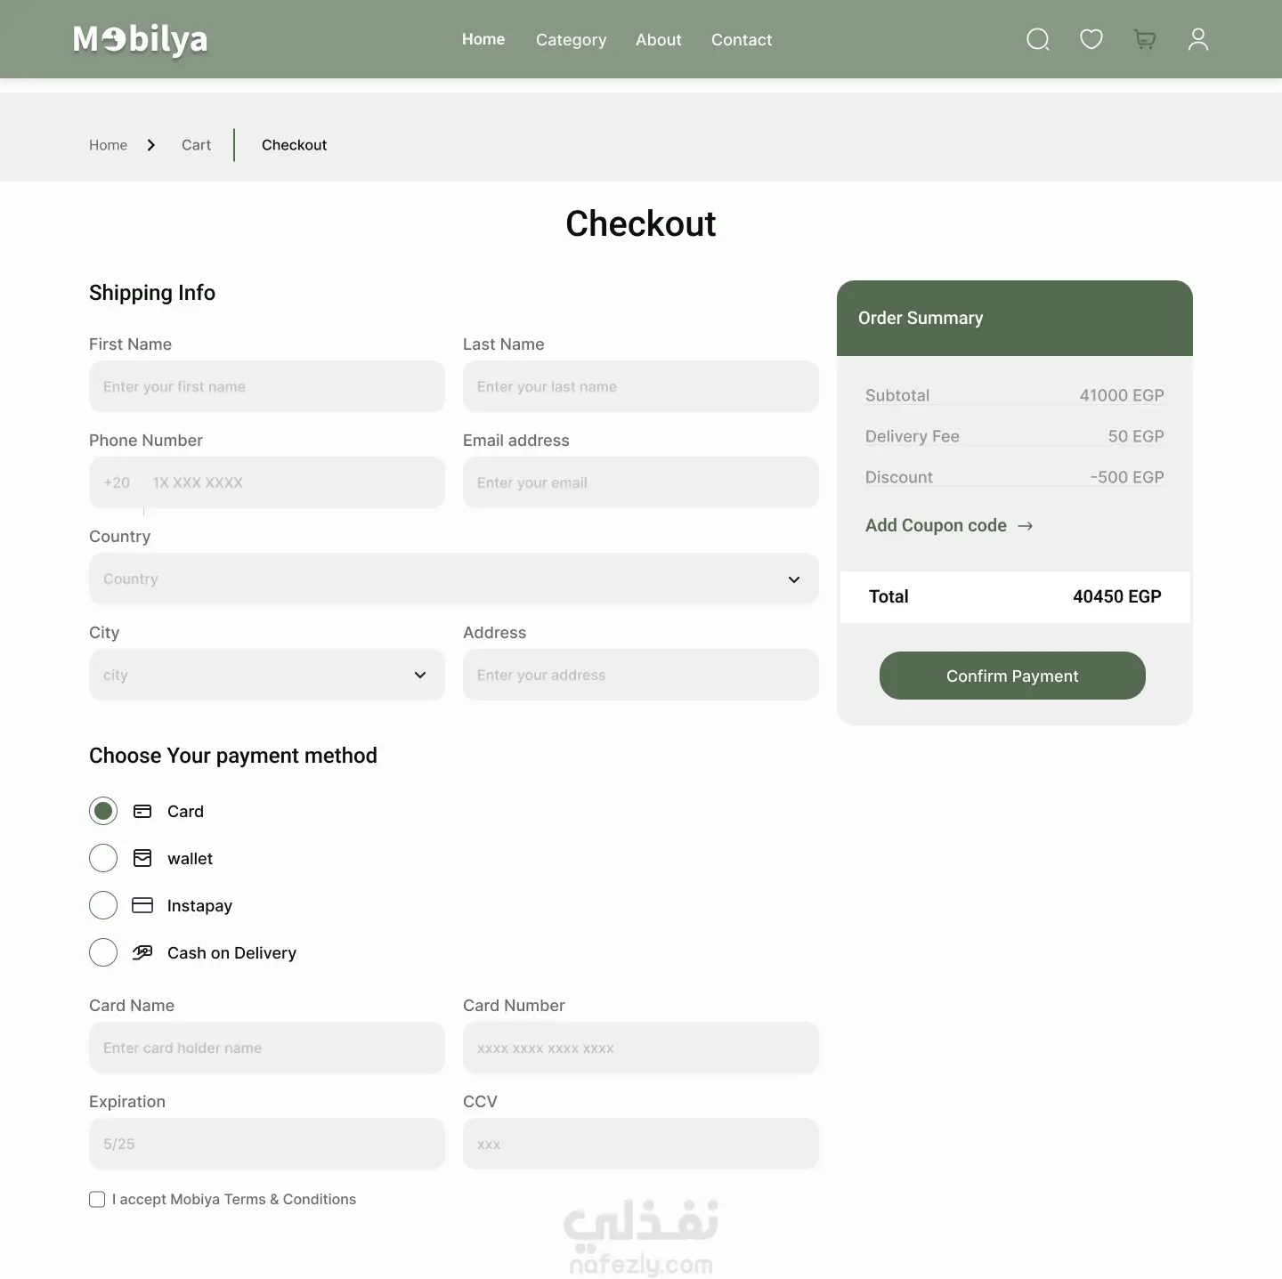Viewport: 1282px width, 1279px height.
Task: Expand the City dropdown
Action: (x=267, y=675)
